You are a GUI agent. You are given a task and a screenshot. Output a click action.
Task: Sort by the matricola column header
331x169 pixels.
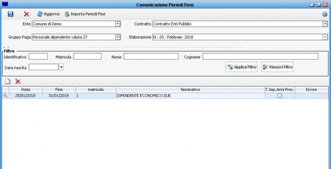[96, 90]
